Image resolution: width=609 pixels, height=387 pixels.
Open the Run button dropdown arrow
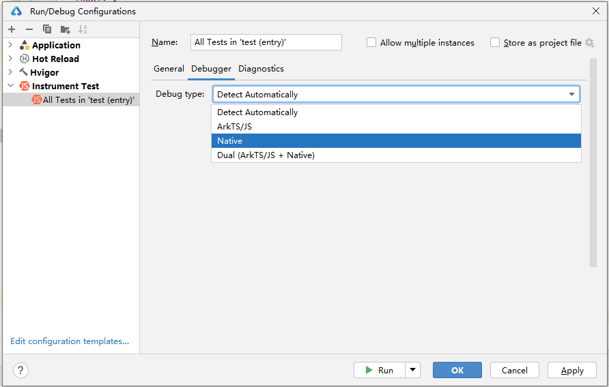click(412, 370)
